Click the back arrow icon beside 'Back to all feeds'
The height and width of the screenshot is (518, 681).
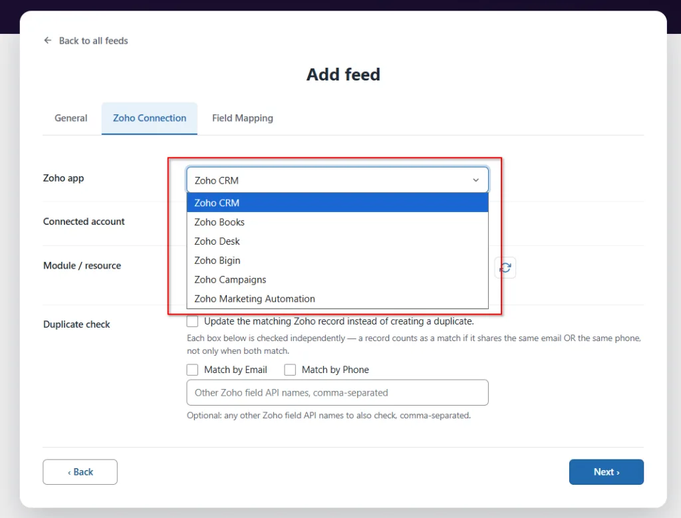(48, 41)
